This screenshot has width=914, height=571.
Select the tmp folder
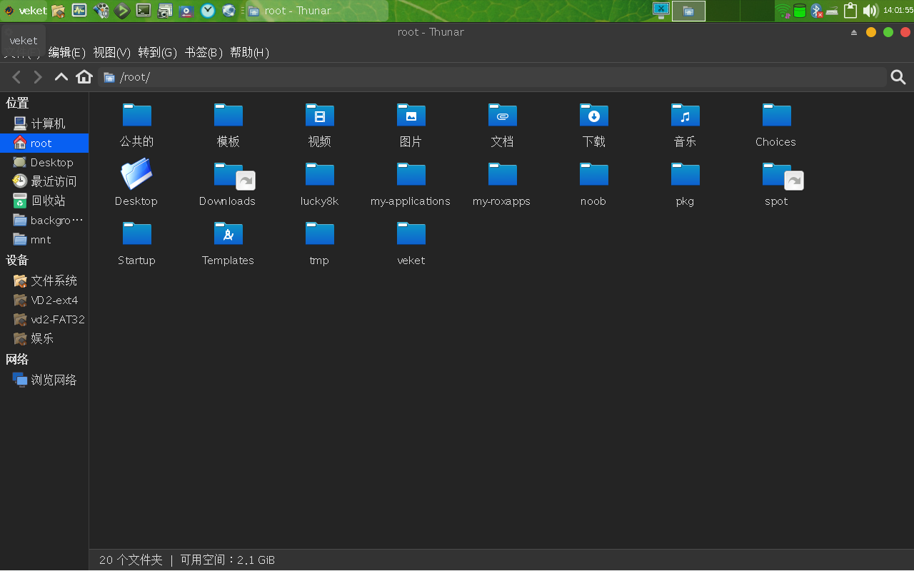319,243
